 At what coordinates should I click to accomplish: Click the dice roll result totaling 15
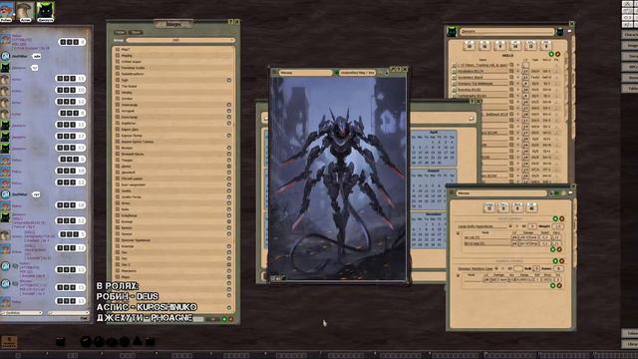pyautogui.click(x=71, y=287)
